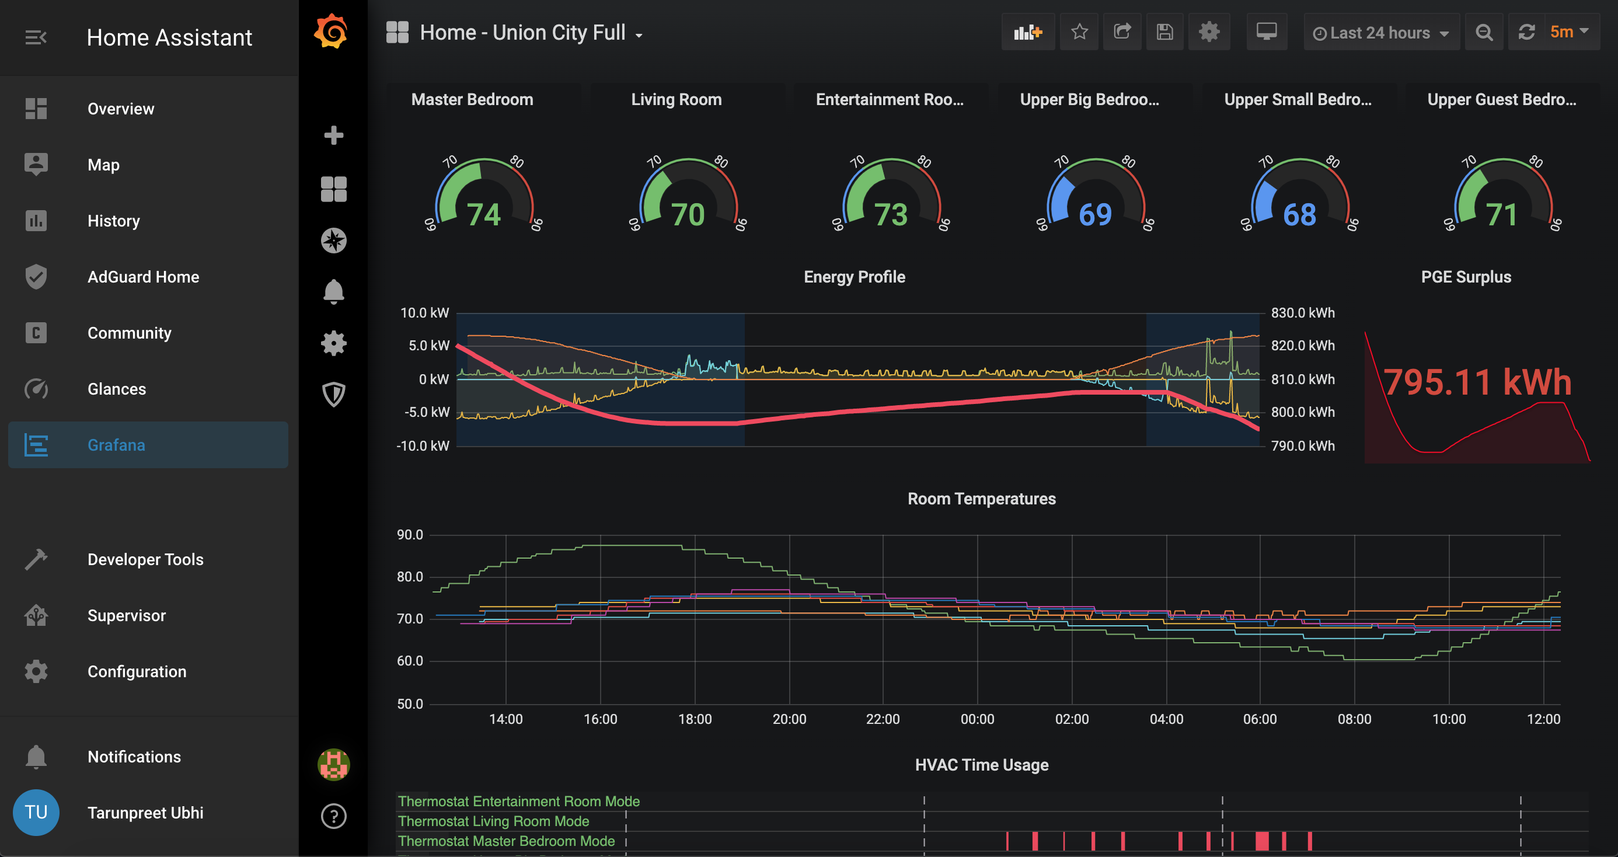Click the zoom out time range icon
Screen dimensions: 1618x857
(1484, 32)
